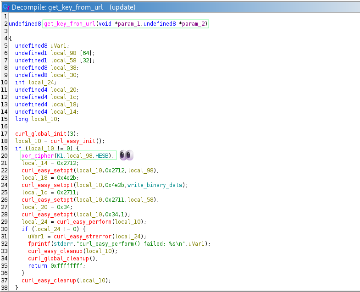
Task: Click the curl_easy_init call
Action: (73, 141)
